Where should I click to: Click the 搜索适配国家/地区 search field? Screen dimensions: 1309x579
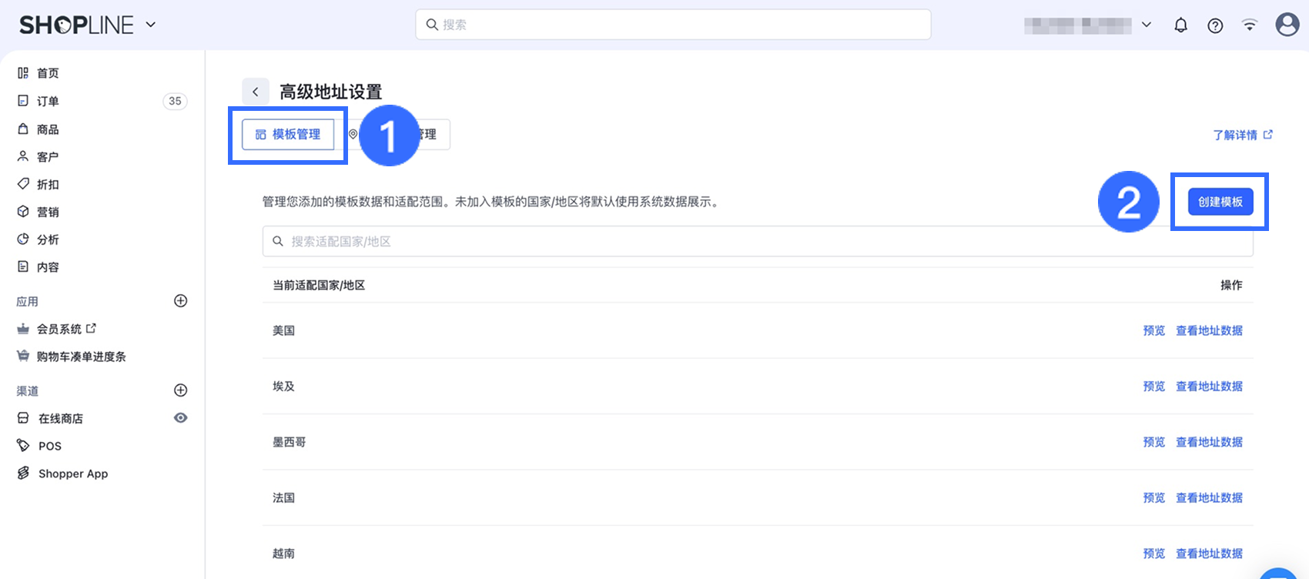click(758, 241)
